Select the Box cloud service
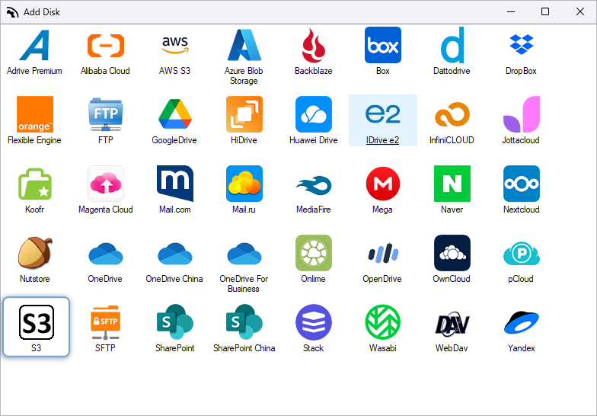The width and height of the screenshot is (597, 416). coord(382,45)
